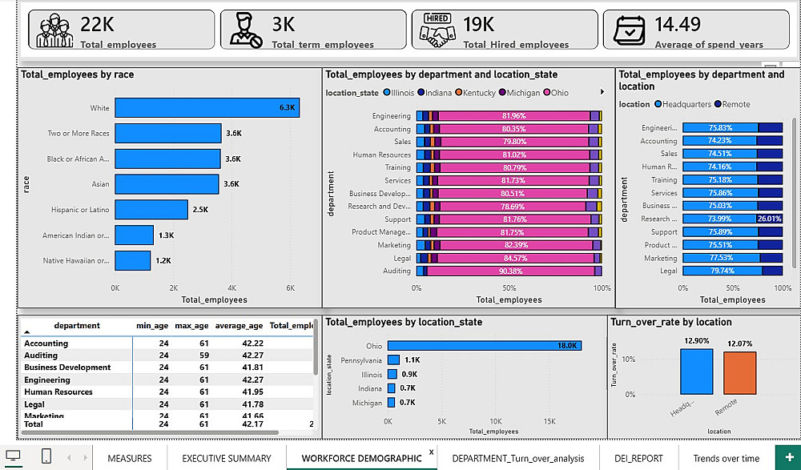
Task: Sort table by min_age column header
Action: pyautogui.click(x=151, y=325)
